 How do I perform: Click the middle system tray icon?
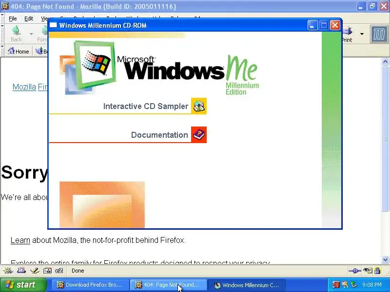(345, 285)
